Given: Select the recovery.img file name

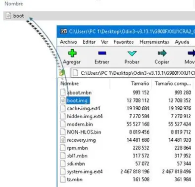Looking at the screenshot, I should tap(81, 140).
